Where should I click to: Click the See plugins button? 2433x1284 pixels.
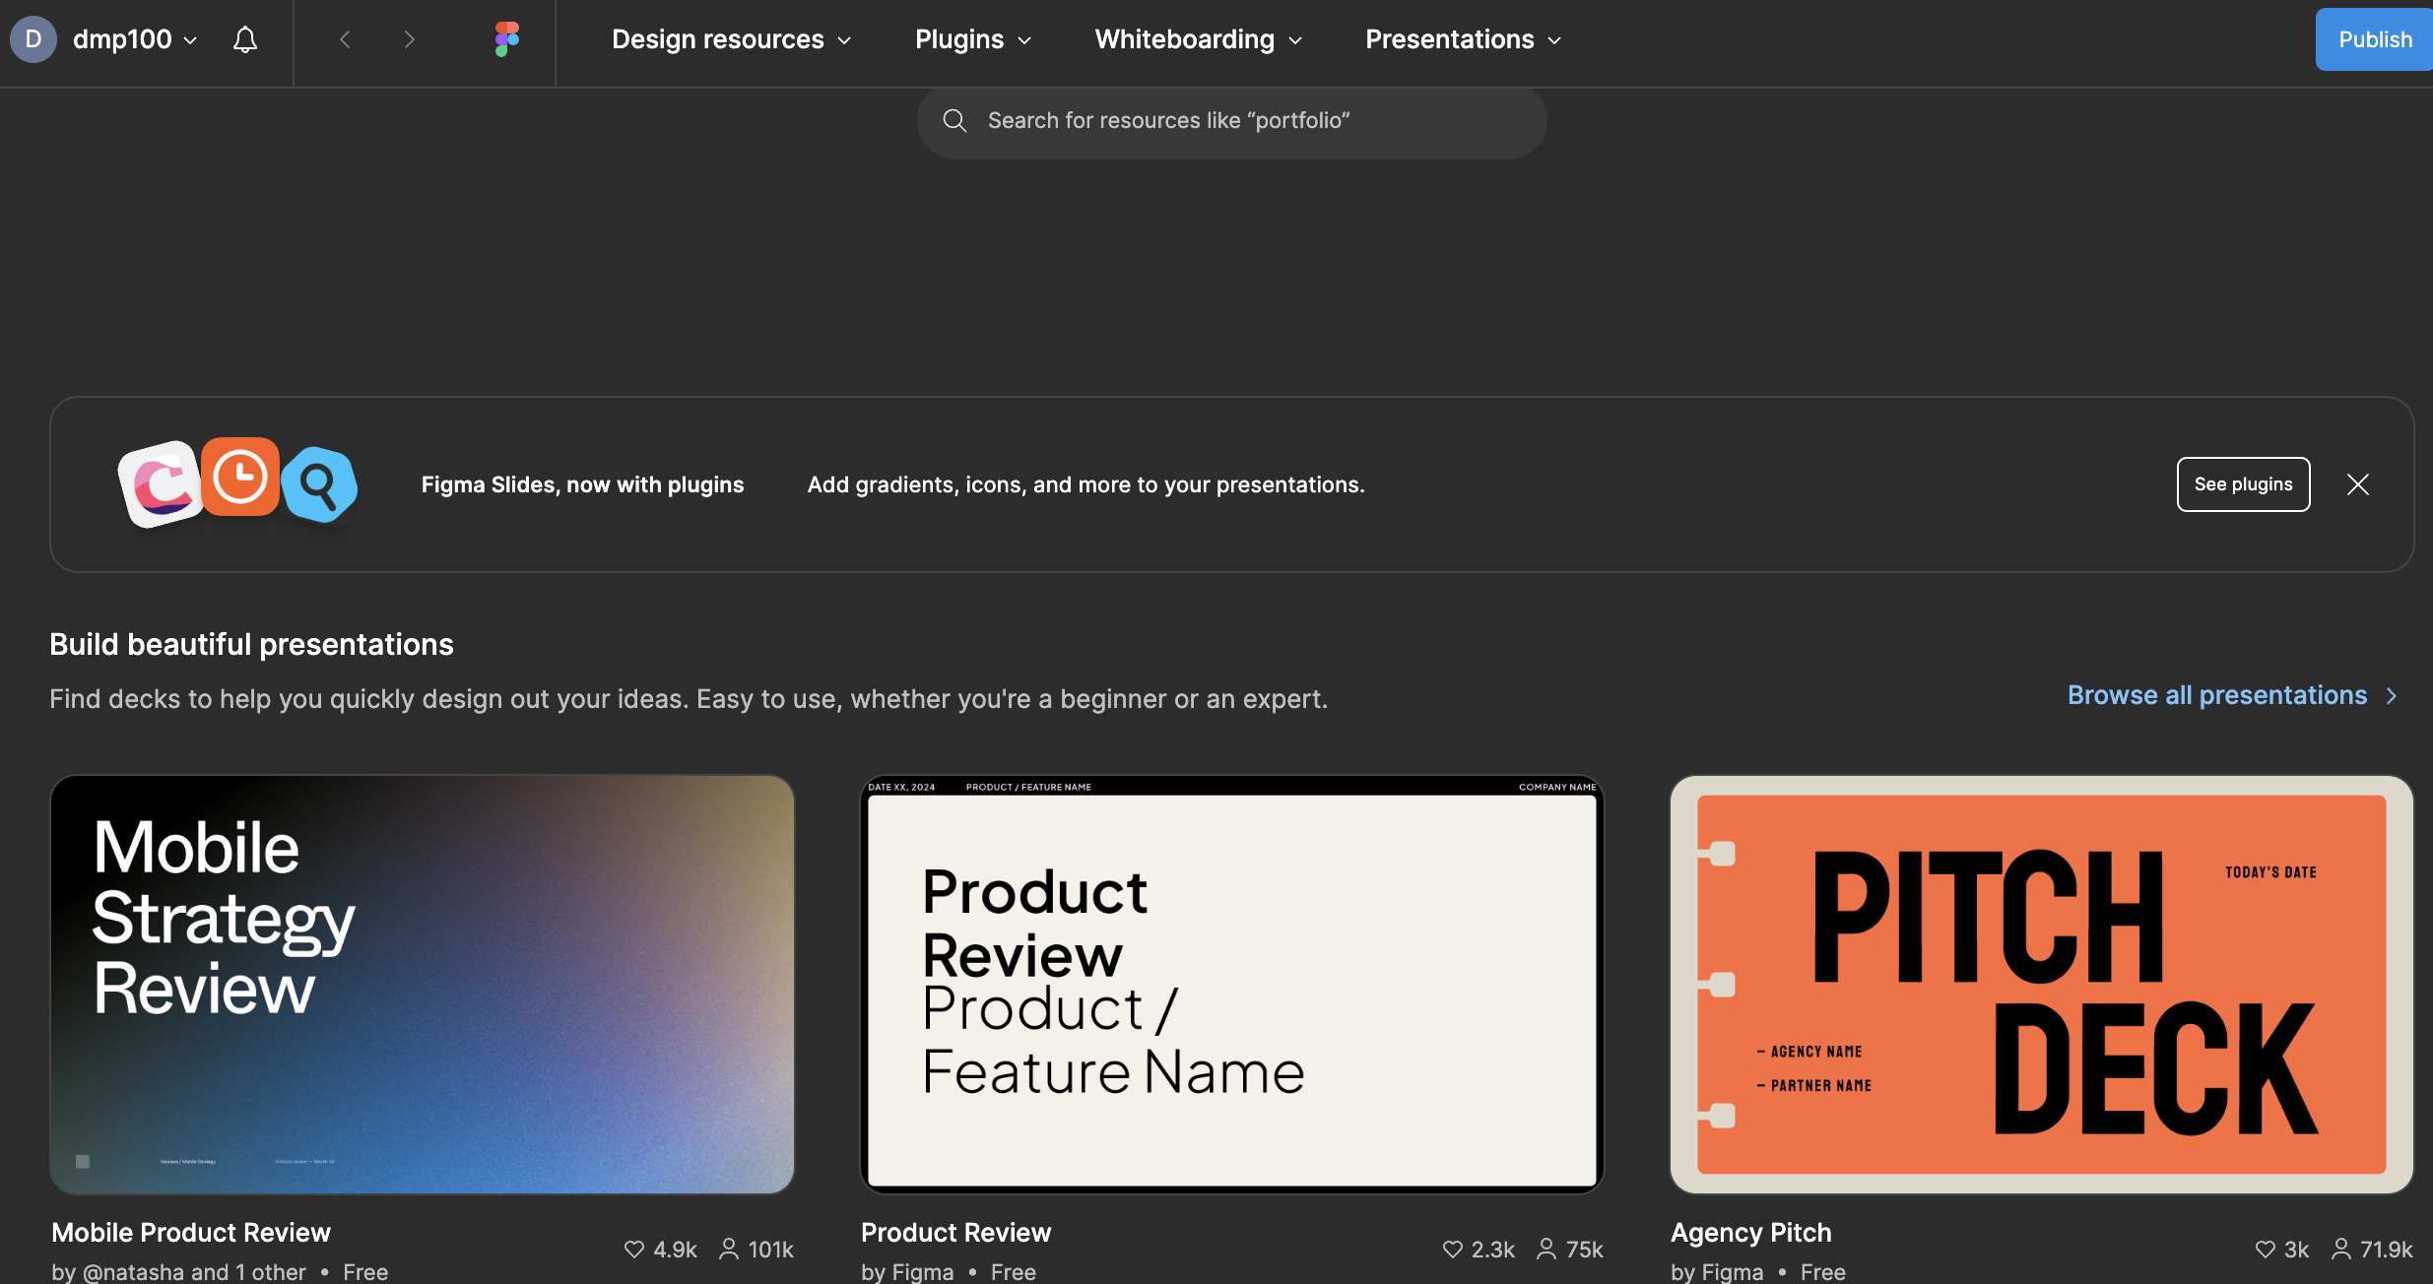pyautogui.click(x=2243, y=484)
